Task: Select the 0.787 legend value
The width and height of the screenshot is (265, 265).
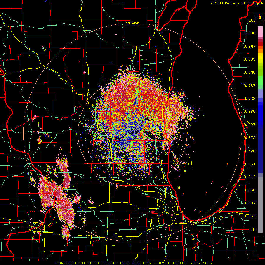Action: tap(249, 85)
